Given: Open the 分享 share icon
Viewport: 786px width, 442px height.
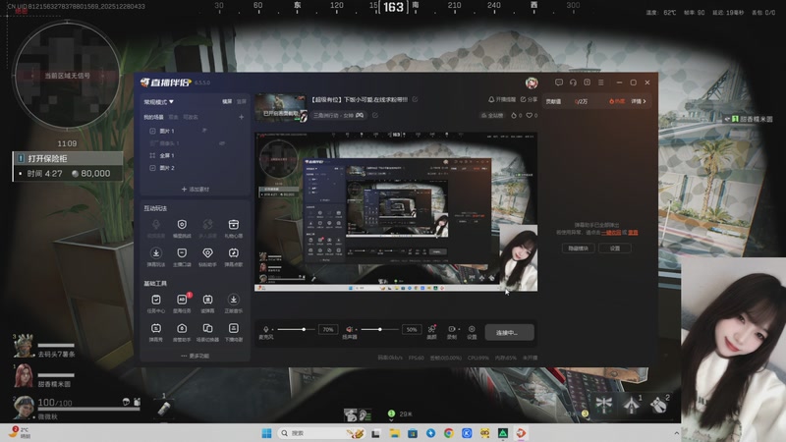Looking at the screenshot, I should [x=529, y=99].
